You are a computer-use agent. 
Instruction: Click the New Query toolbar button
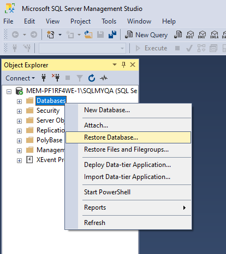pos(146,34)
